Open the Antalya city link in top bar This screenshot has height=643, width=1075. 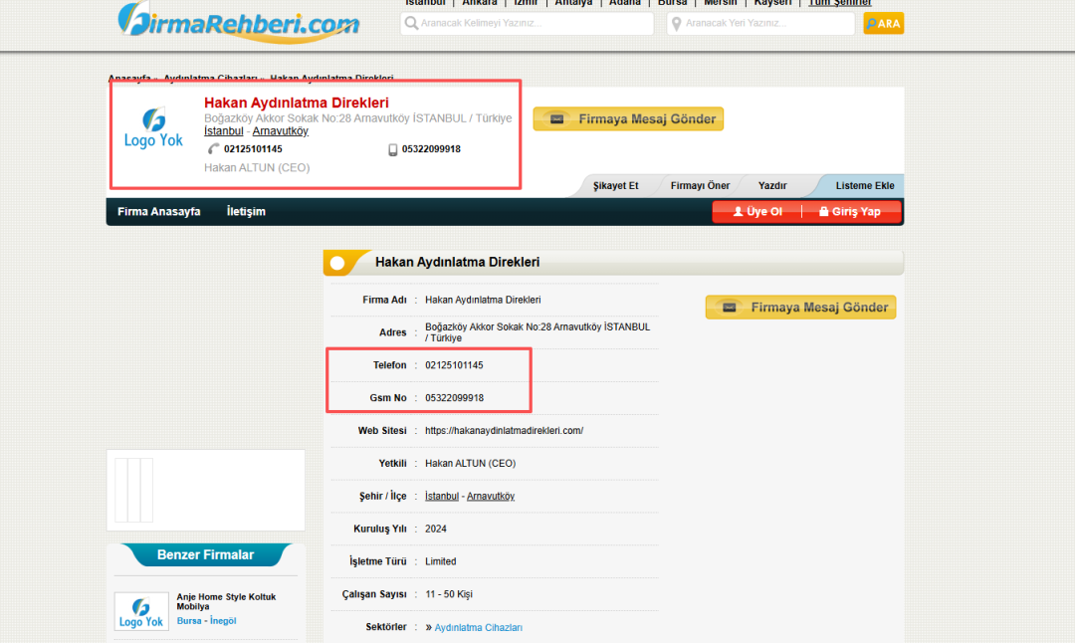(x=573, y=3)
